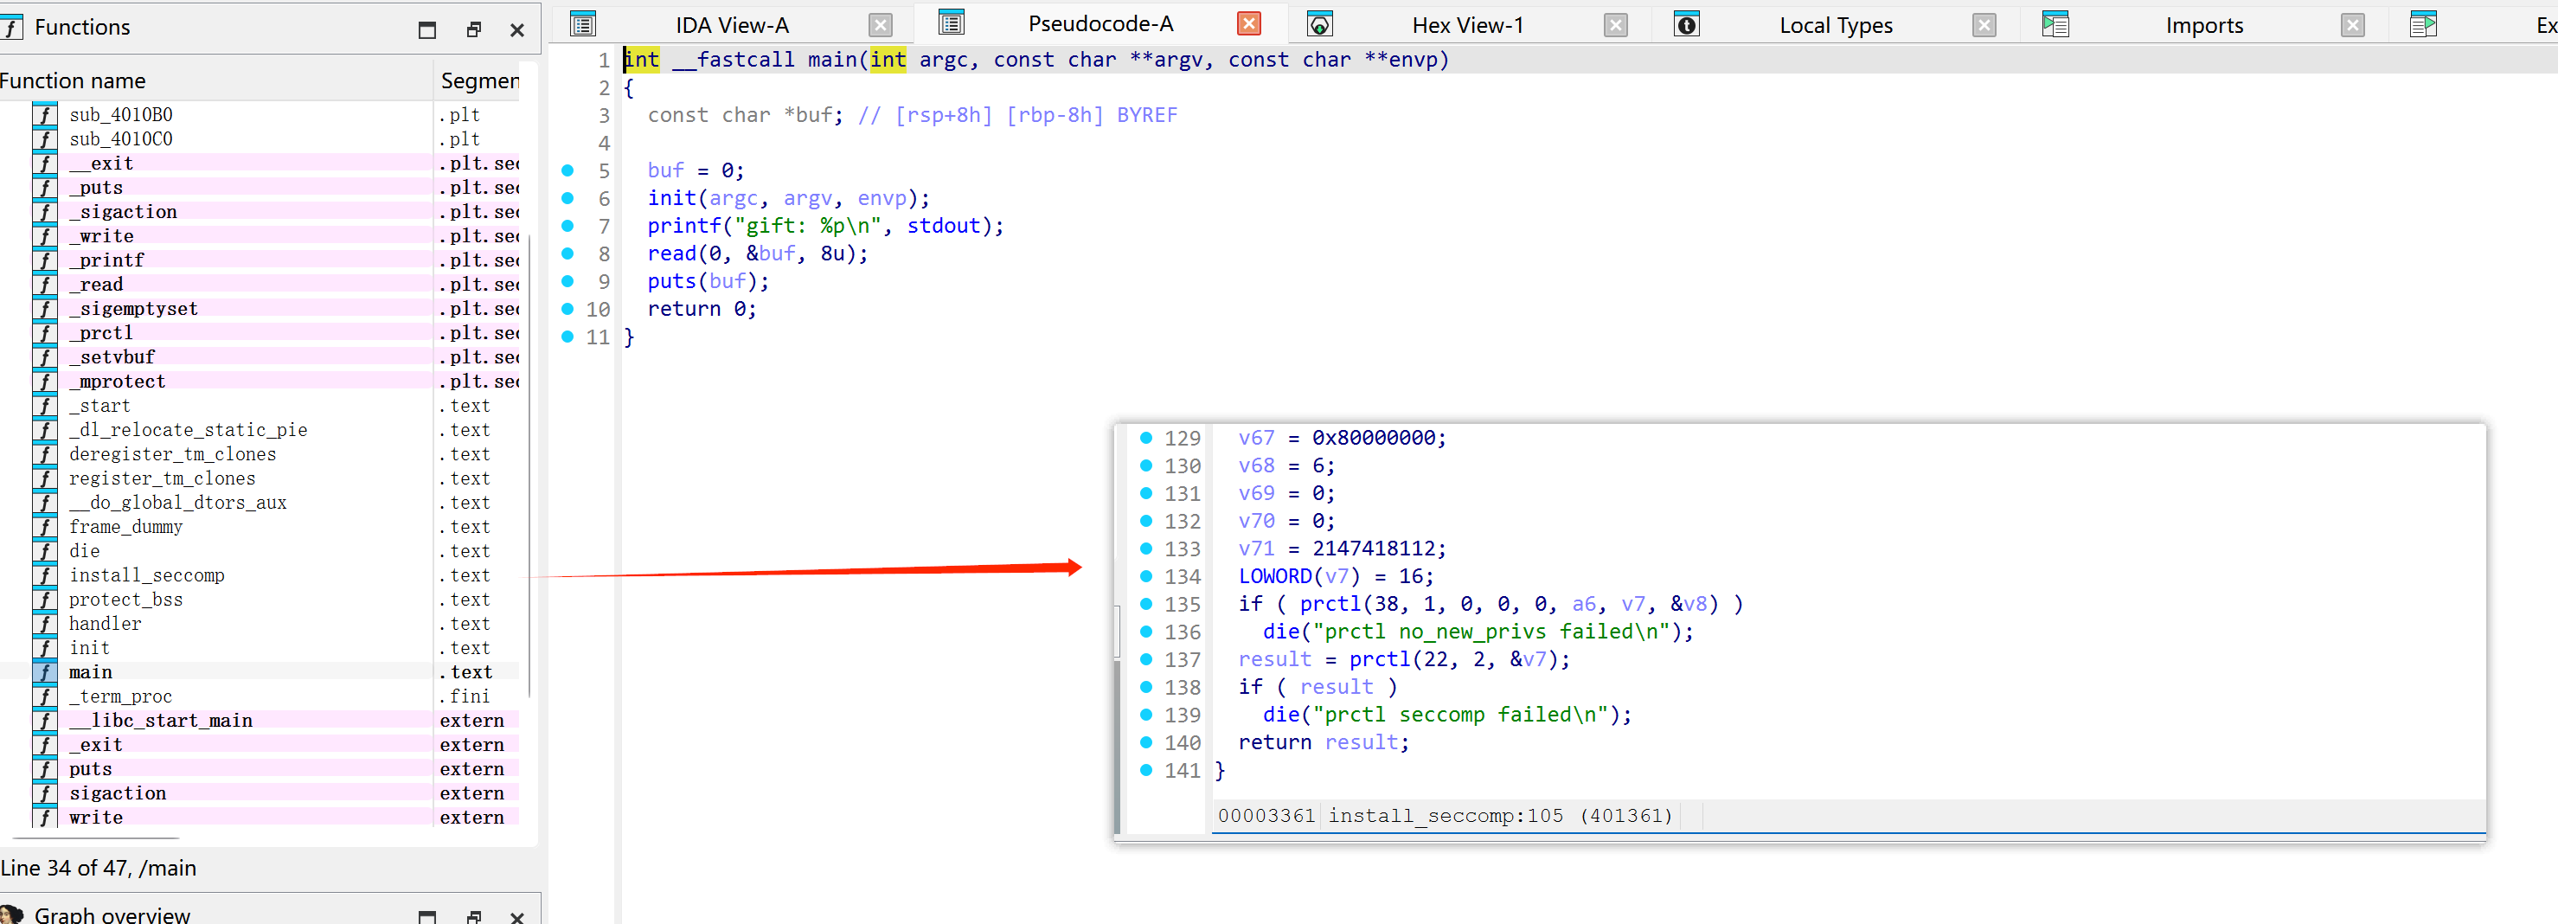Viewport: 2558px width, 924px height.
Task: Toggle breakpoint dot on line 135 in popup
Action: [1146, 604]
